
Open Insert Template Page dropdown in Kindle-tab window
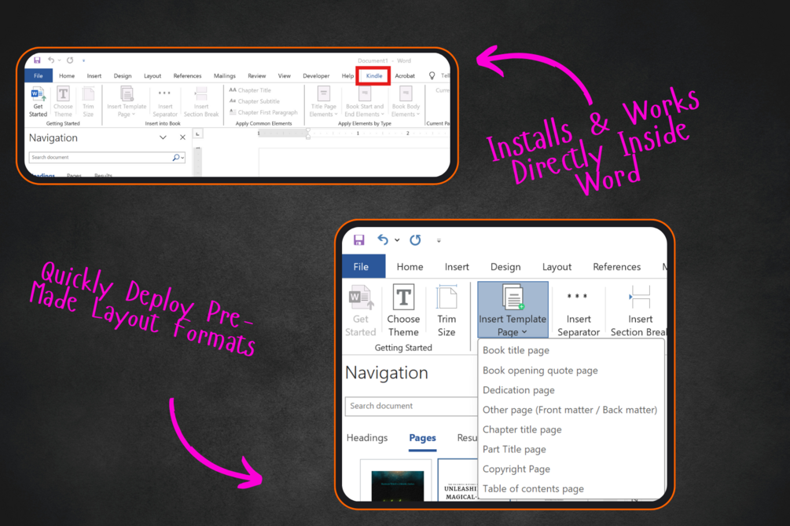(x=127, y=102)
